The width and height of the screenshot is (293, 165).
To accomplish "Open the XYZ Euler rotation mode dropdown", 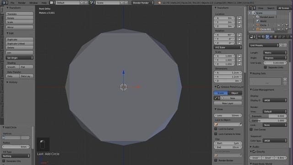I will [228, 47].
